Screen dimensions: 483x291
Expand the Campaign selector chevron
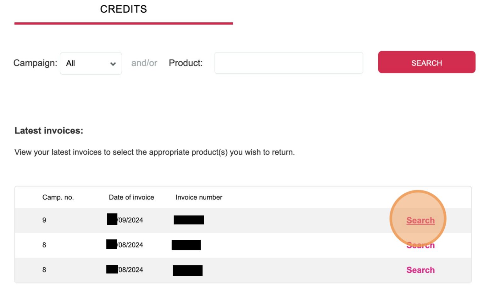coord(113,63)
